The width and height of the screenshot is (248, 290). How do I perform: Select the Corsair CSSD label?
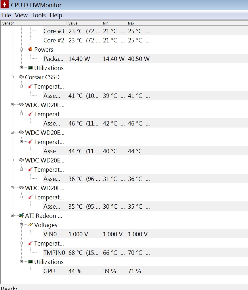(x=44, y=77)
